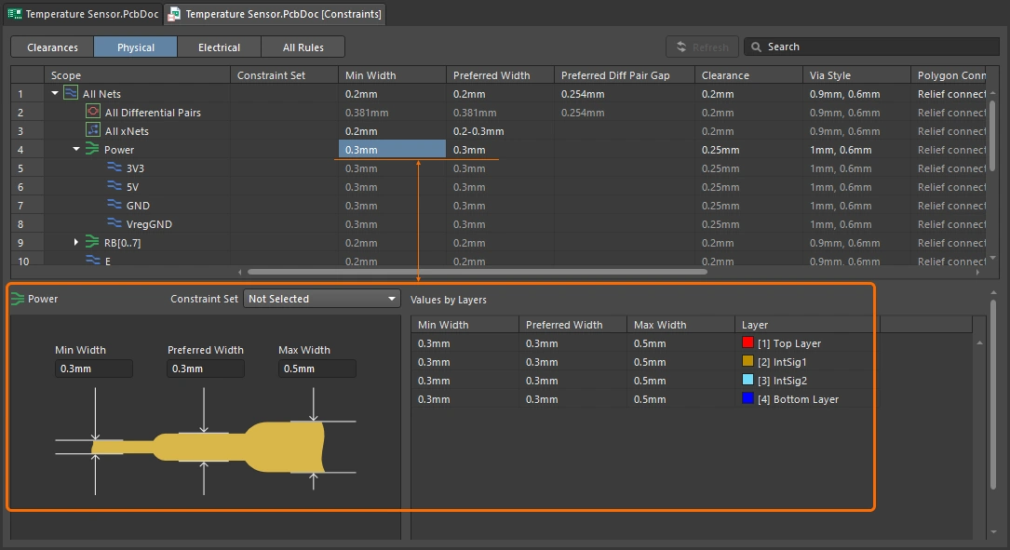
Task: Click the Constraint Set column header
Action: [x=284, y=74]
